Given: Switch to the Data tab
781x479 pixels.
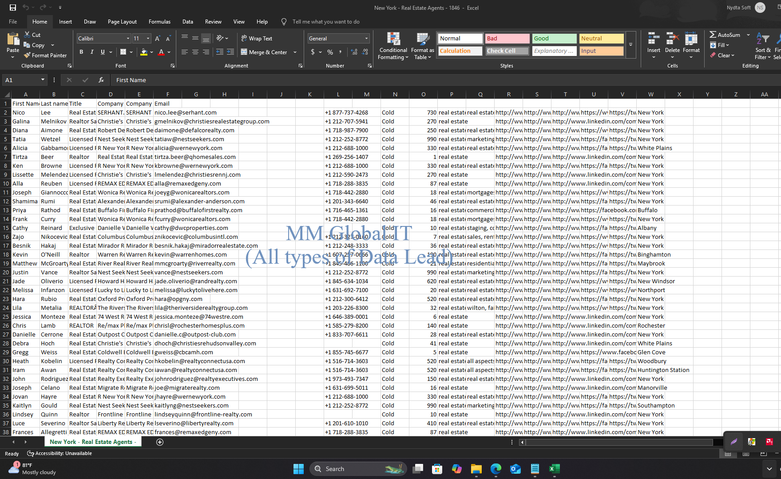Looking at the screenshot, I should point(187,22).
